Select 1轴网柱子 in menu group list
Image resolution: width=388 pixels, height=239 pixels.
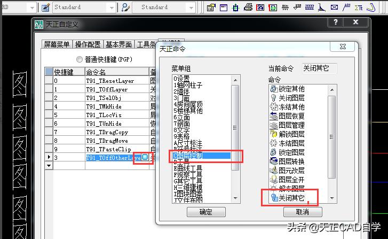pos(188,85)
